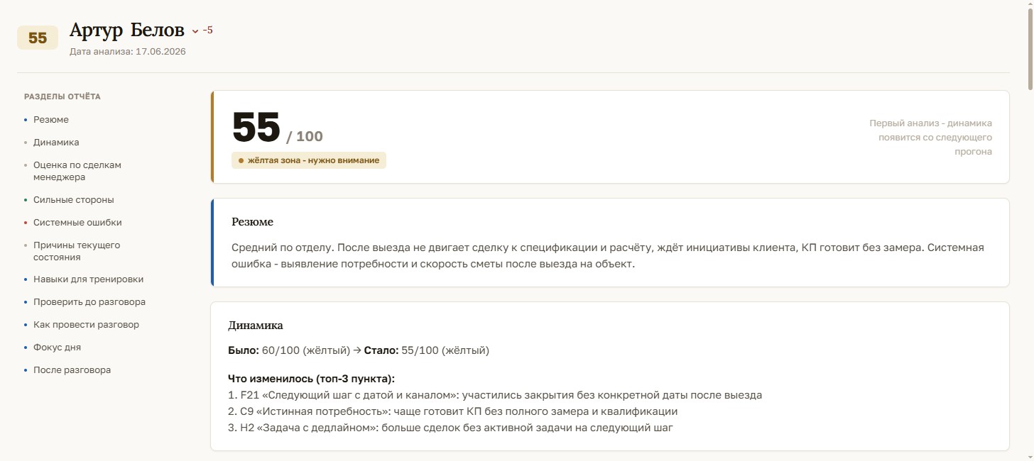1034x461 pixels.
Task: Open Как провести разговор section
Action: pos(86,325)
